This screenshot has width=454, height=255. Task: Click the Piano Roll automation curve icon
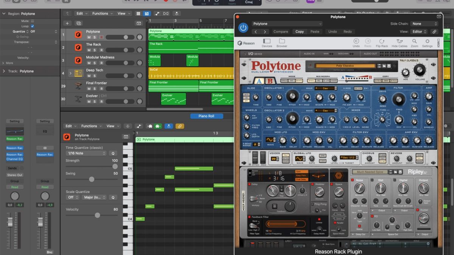click(x=139, y=126)
